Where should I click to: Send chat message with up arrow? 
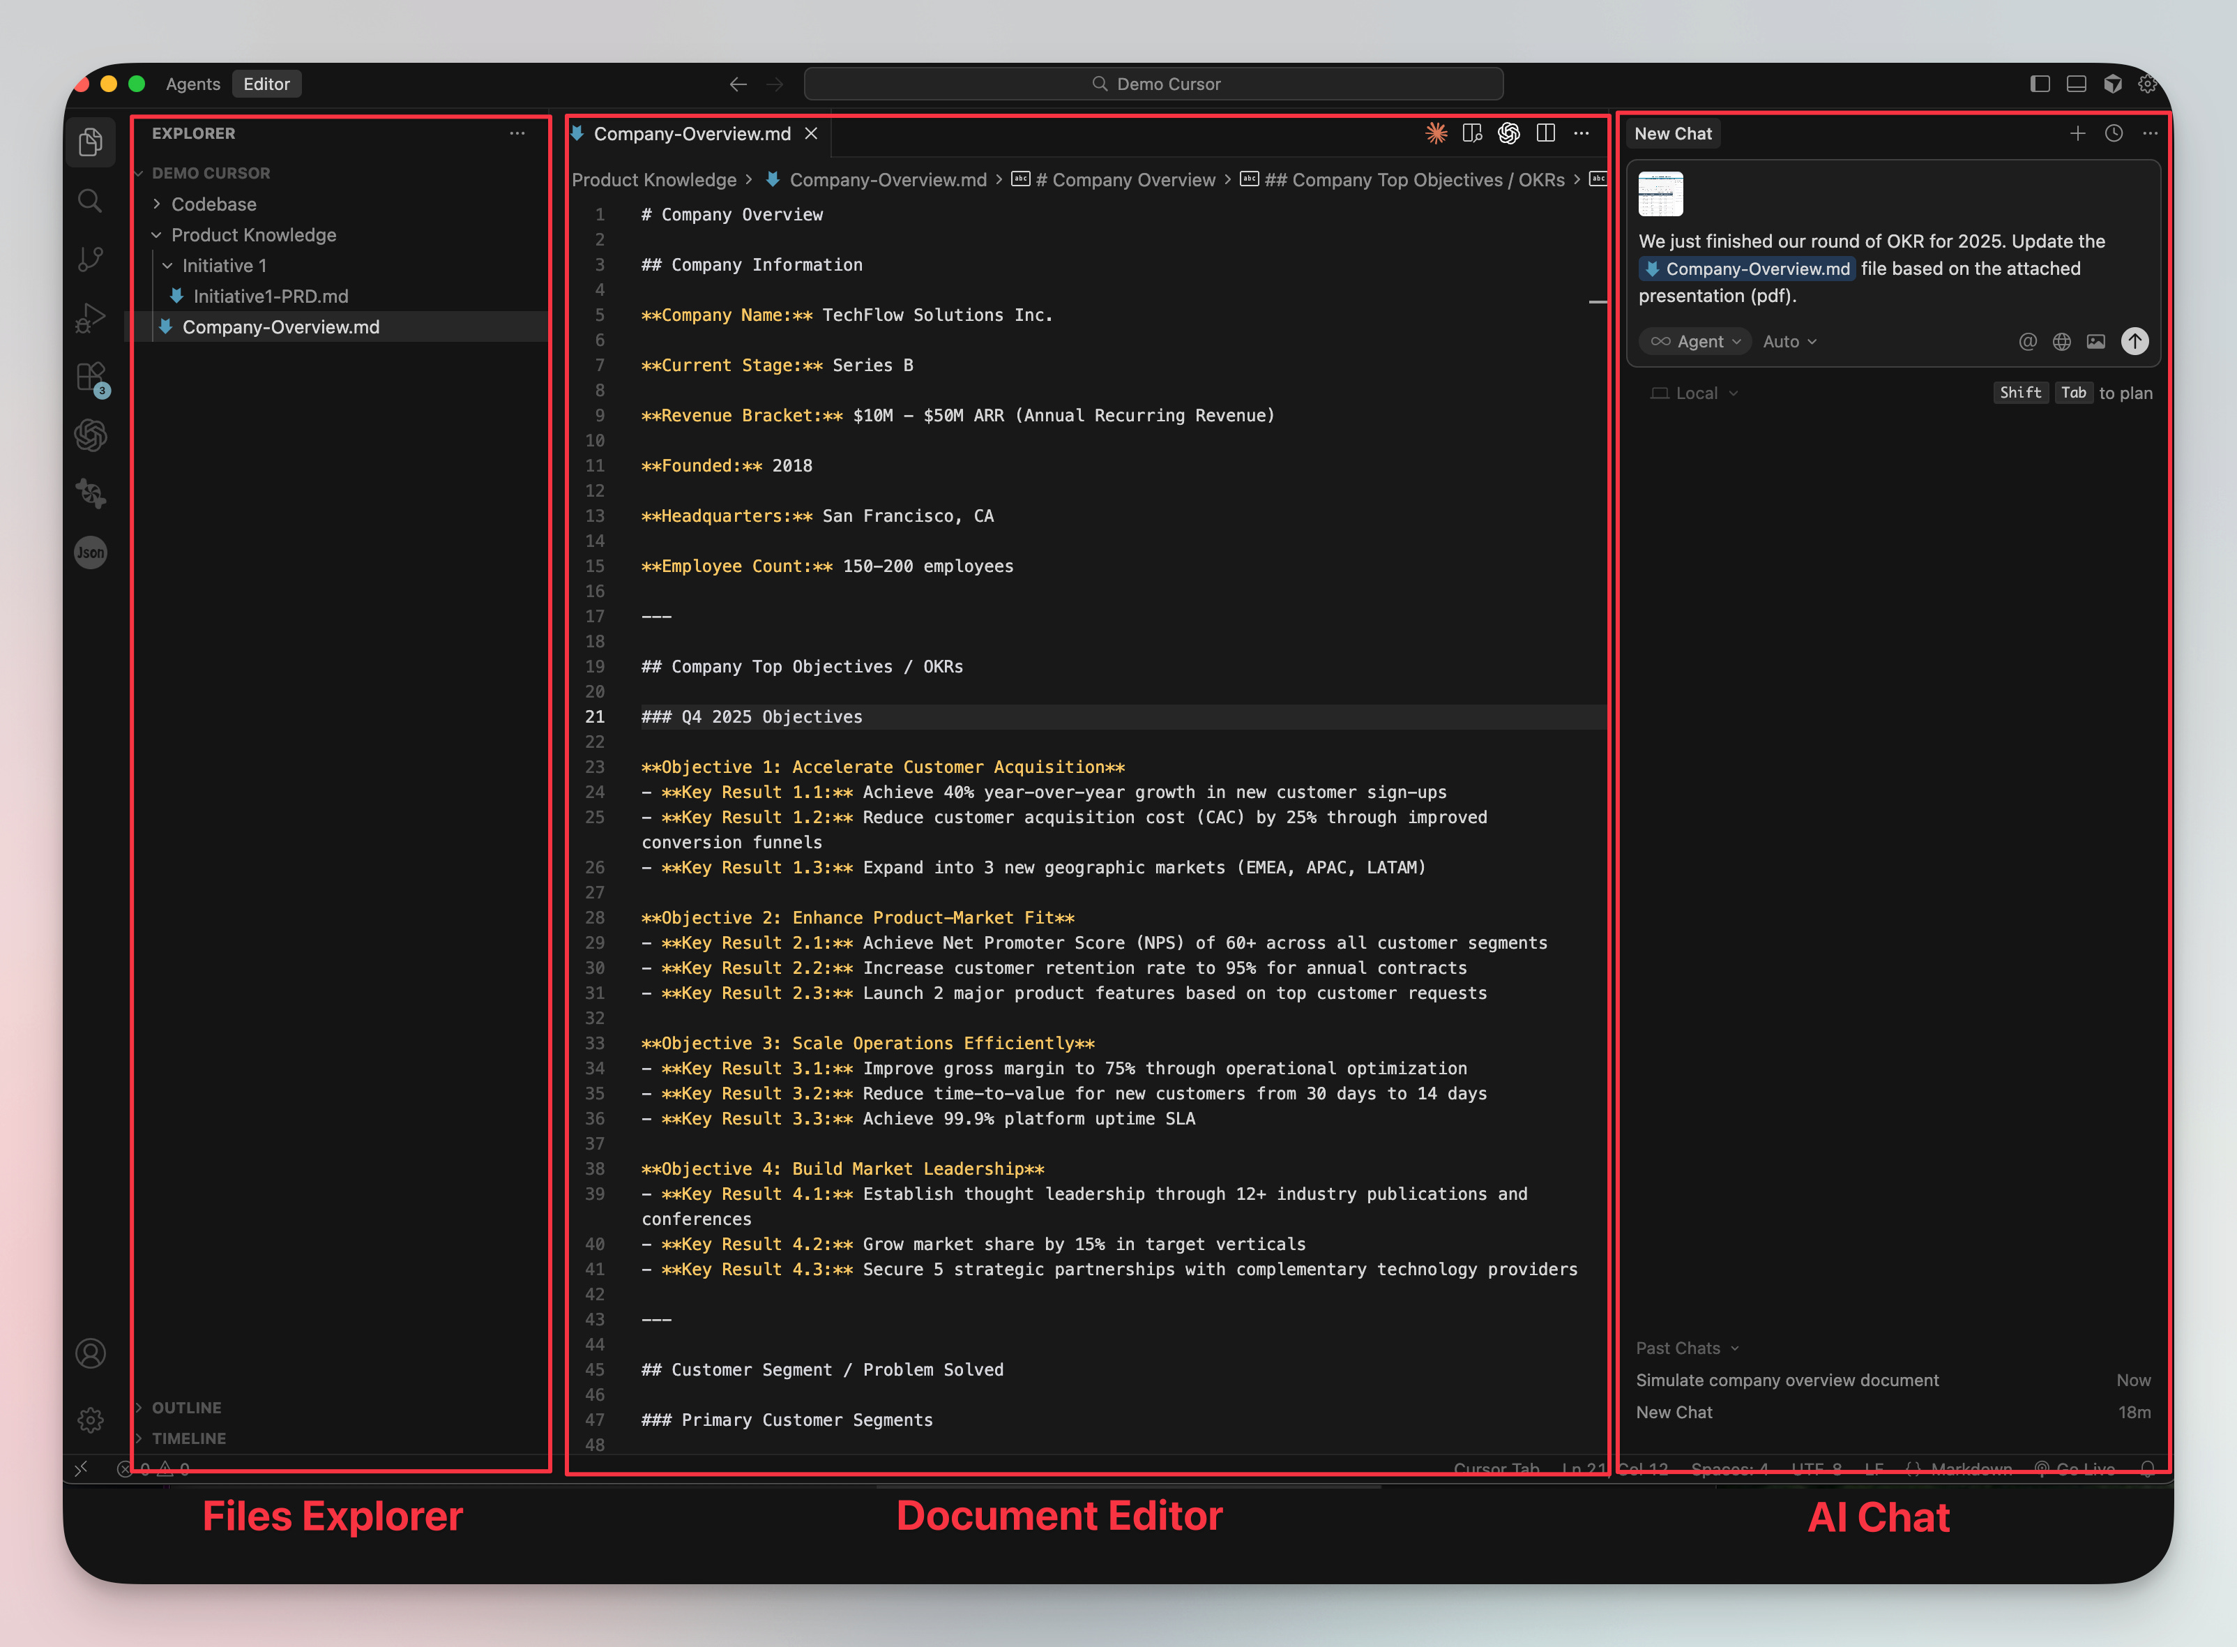pos(2134,341)
